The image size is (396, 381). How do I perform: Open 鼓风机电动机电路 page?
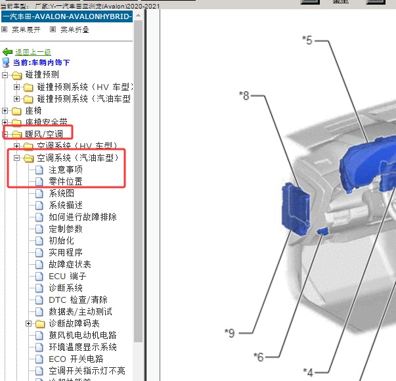pos(83,336)
